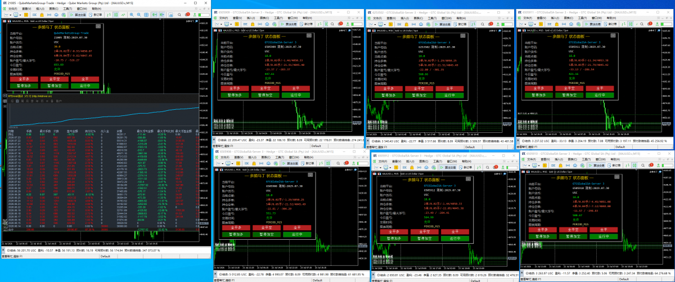
Task: Open 查看(V) menu in 21005 window
Action: pos(26,8)
